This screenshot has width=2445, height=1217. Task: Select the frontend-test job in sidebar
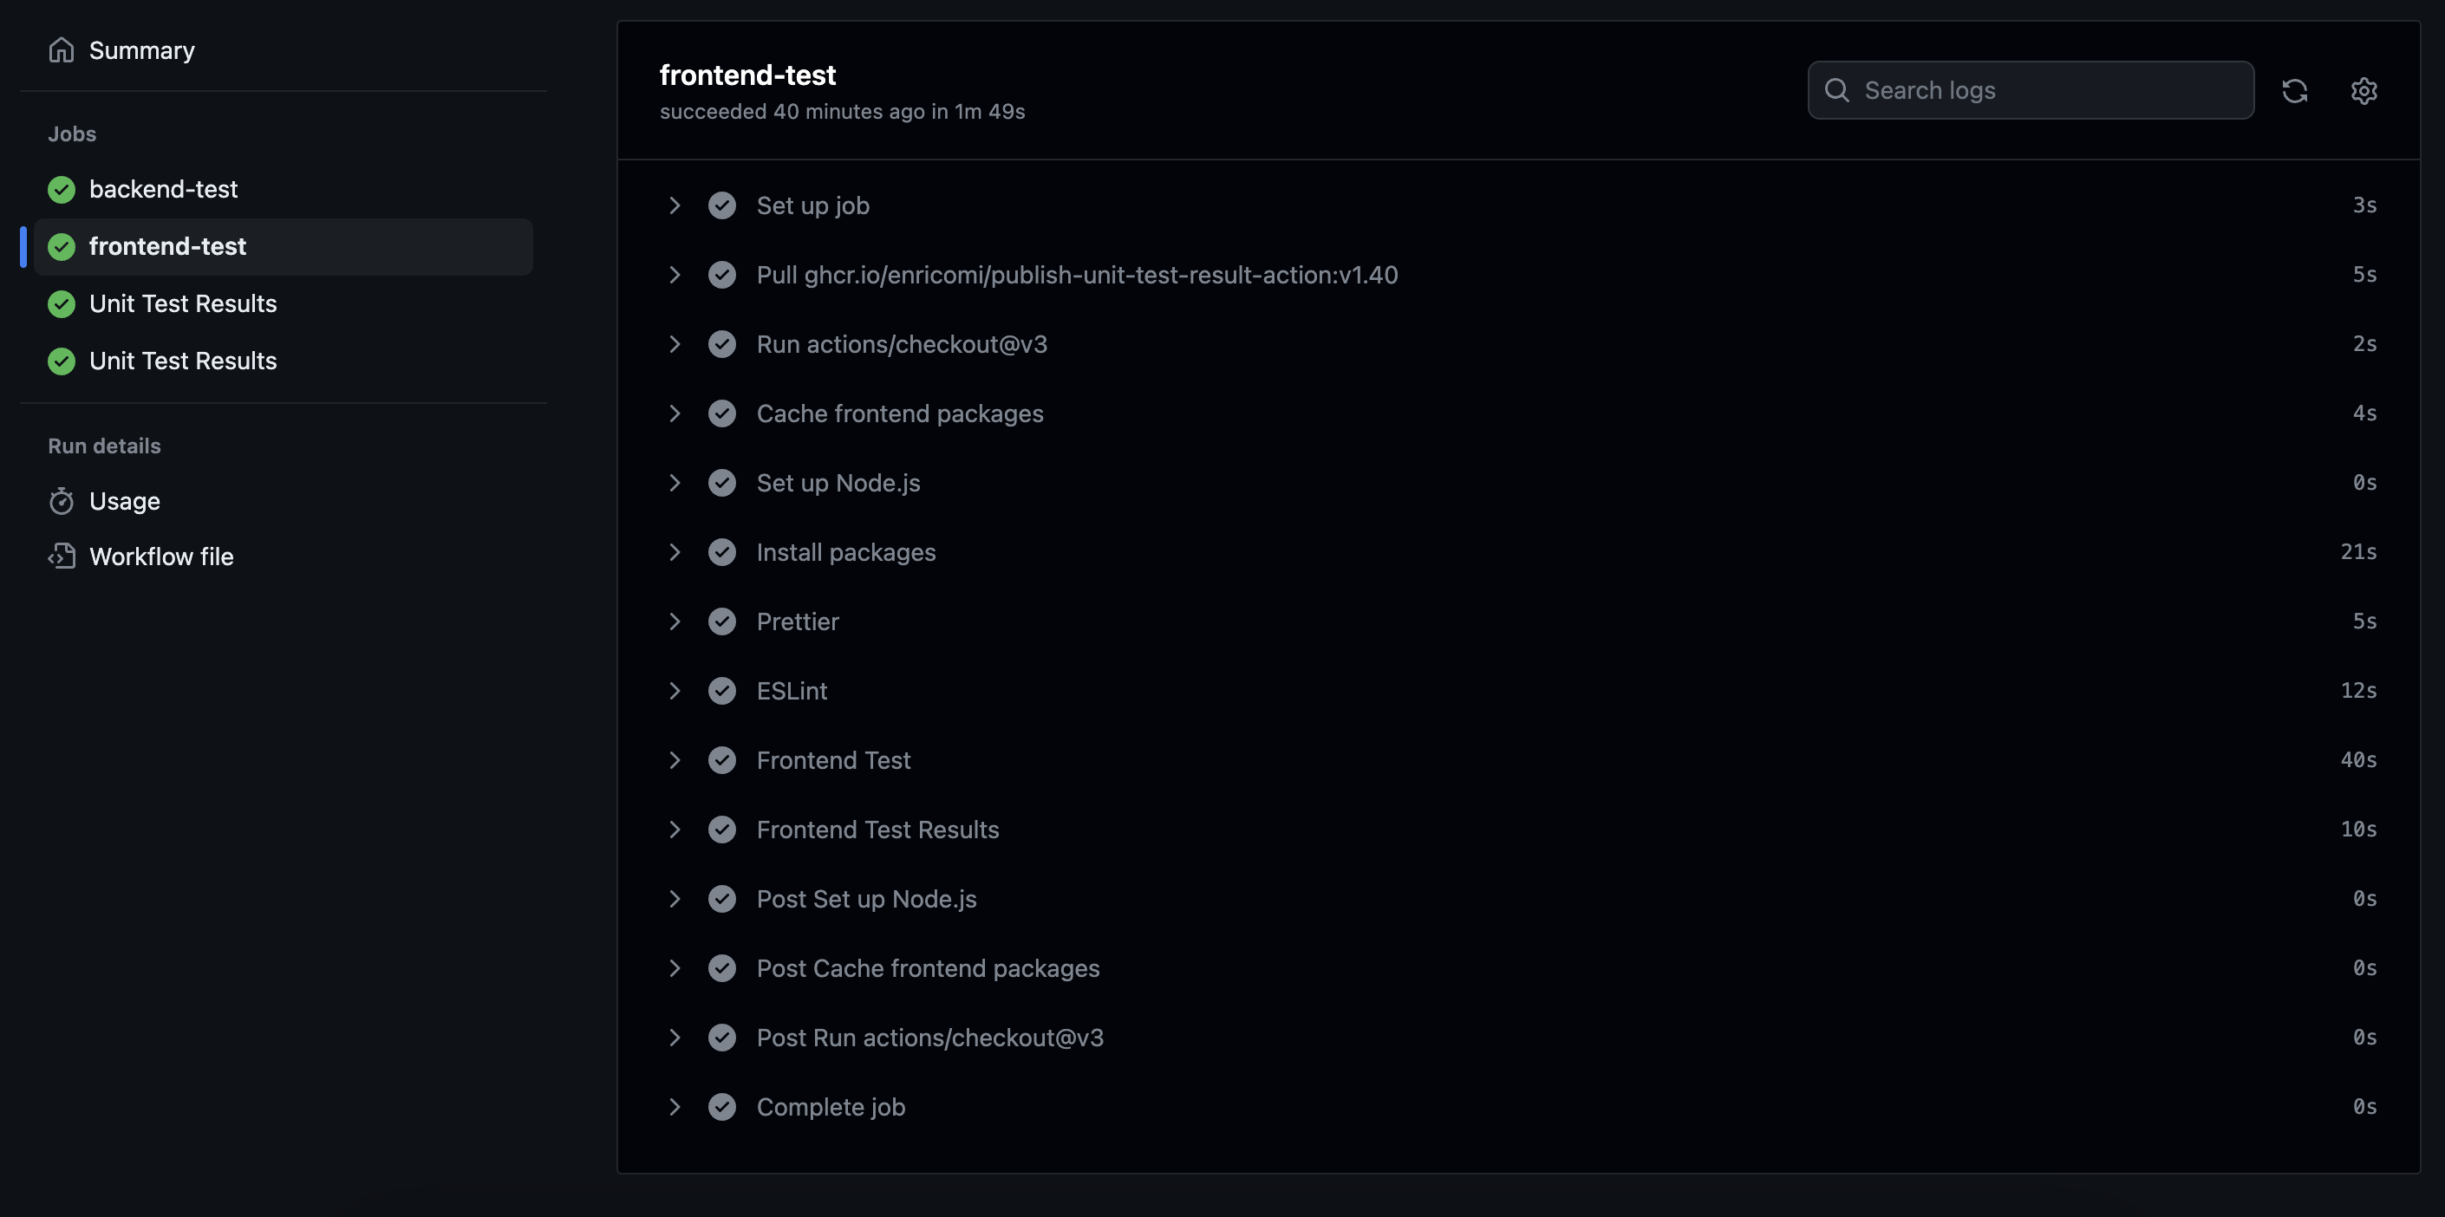168,247
